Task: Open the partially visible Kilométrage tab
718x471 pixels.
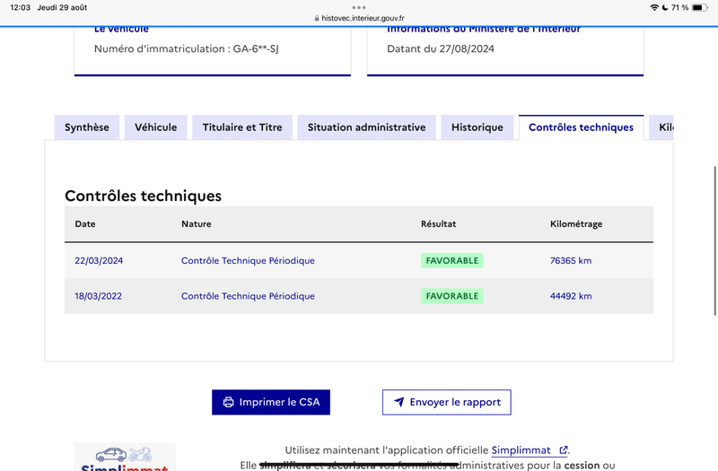Action: point(661,127)
